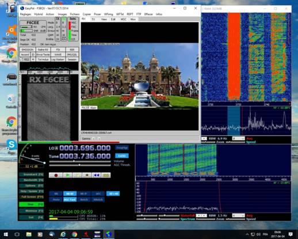
Task: Click the green play button
Action: point(67,175)
